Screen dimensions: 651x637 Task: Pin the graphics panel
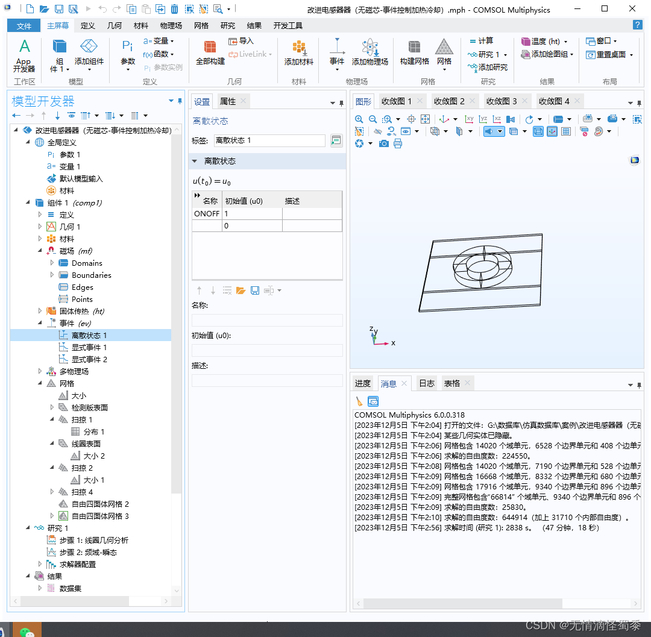[x=639, y=103]
